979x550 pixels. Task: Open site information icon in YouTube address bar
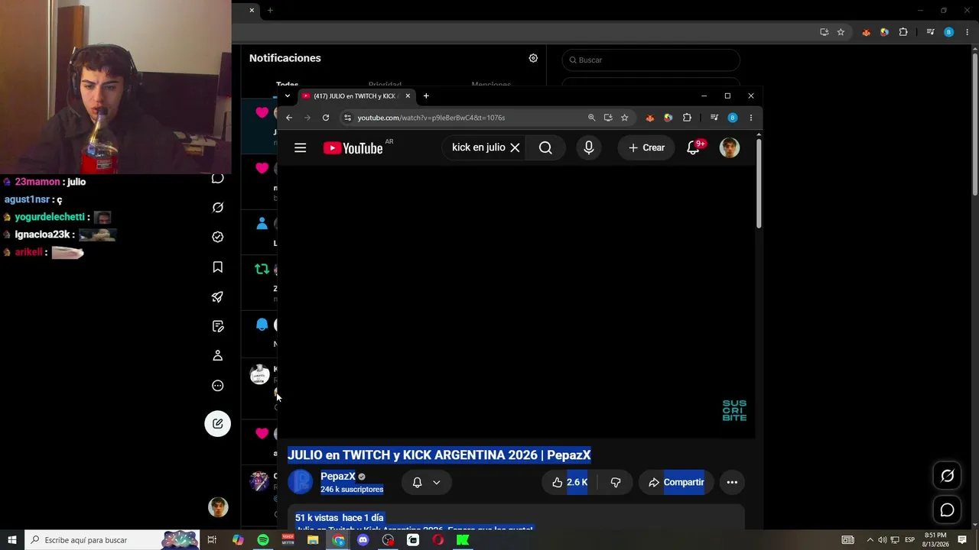[x=348, y=118]
